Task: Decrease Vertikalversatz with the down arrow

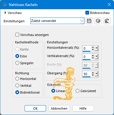Action: click(x=93, y=58)
